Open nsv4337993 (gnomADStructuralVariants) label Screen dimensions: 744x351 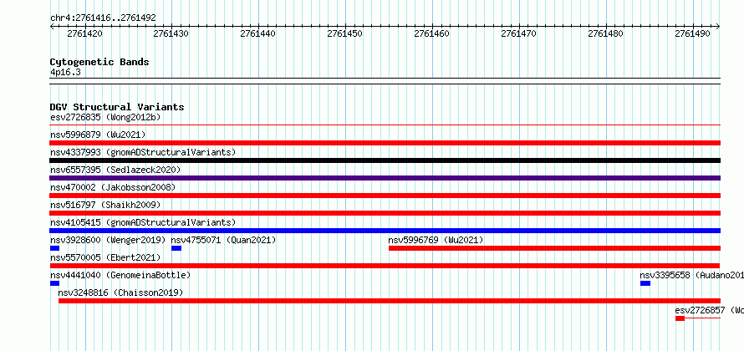[143, 152]
